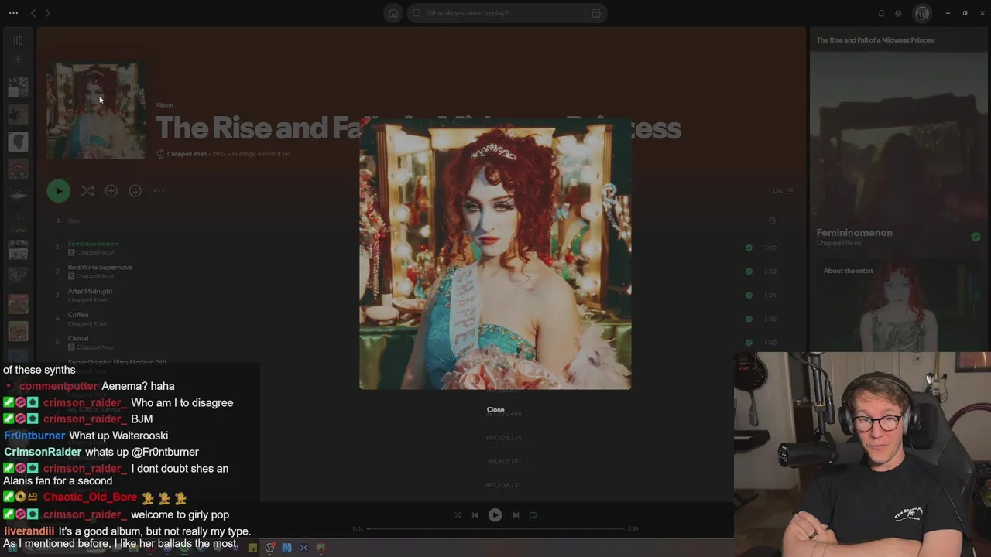Select the track Coffee

(78, 315)
